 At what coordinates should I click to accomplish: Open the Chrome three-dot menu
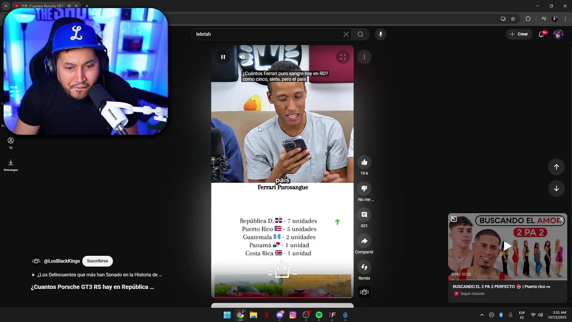coord(566,19)
